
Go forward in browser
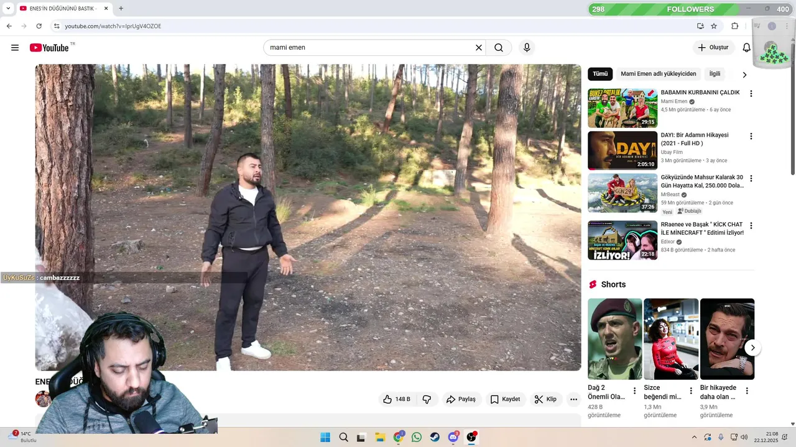[x=24, y=26]
